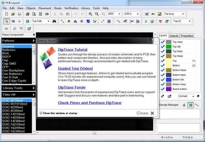This screenshot has height=142, width=205.
Task: Click the horizontal canvas scrollbar thumb
Action: pos(94,133)
